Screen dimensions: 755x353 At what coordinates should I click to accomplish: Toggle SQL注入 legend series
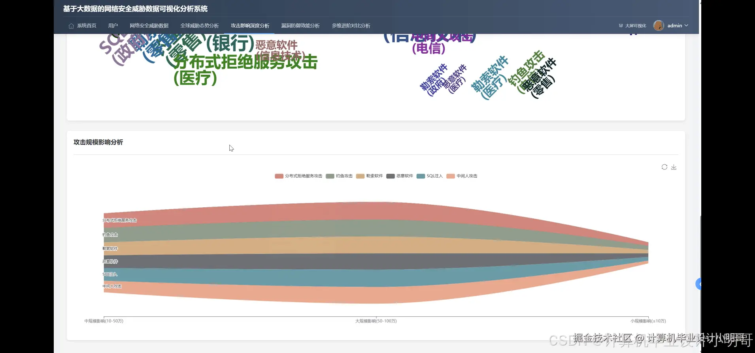tap(430, 176)
